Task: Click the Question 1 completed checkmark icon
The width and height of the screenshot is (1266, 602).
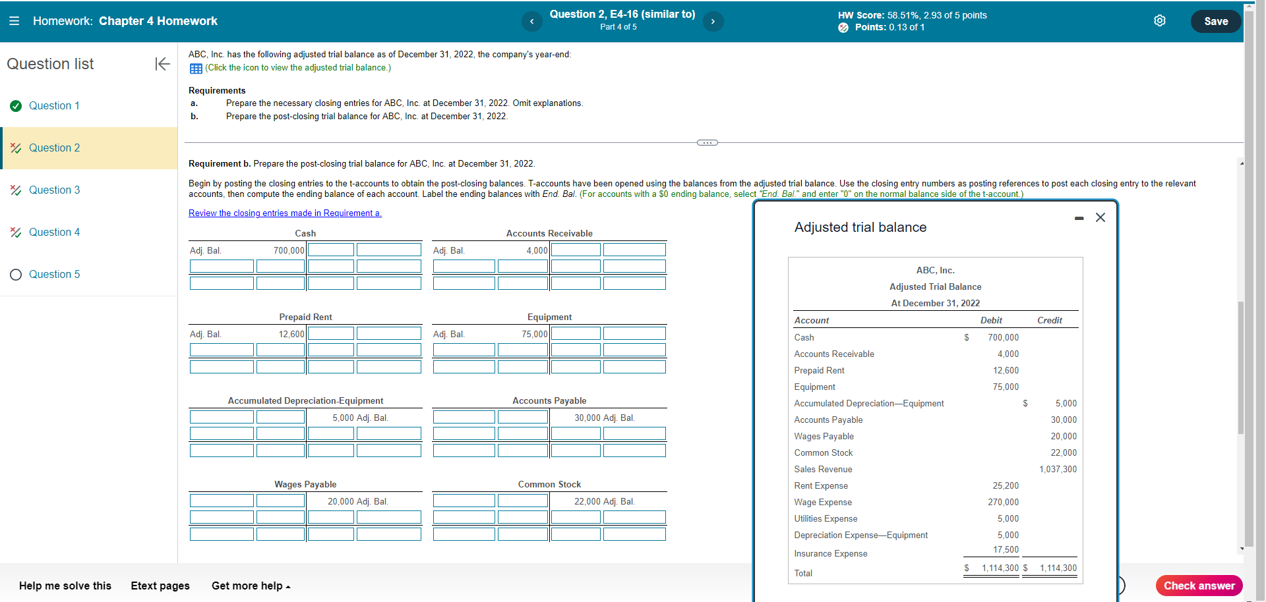Action: click(x=16, y=106)
